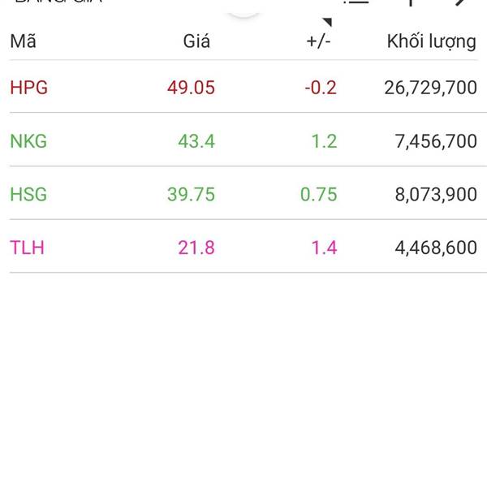
Task: Tap HPG change value -0.2
Action: (321, 88)
